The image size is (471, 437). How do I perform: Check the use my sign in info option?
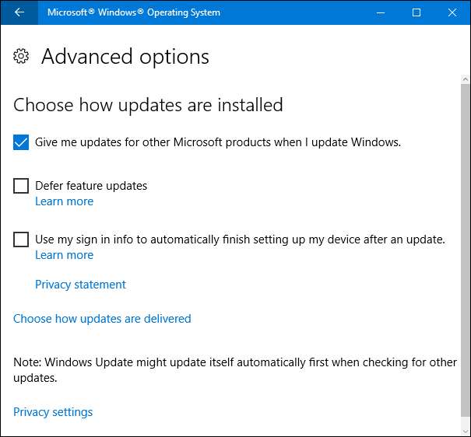tap(21, 239)
